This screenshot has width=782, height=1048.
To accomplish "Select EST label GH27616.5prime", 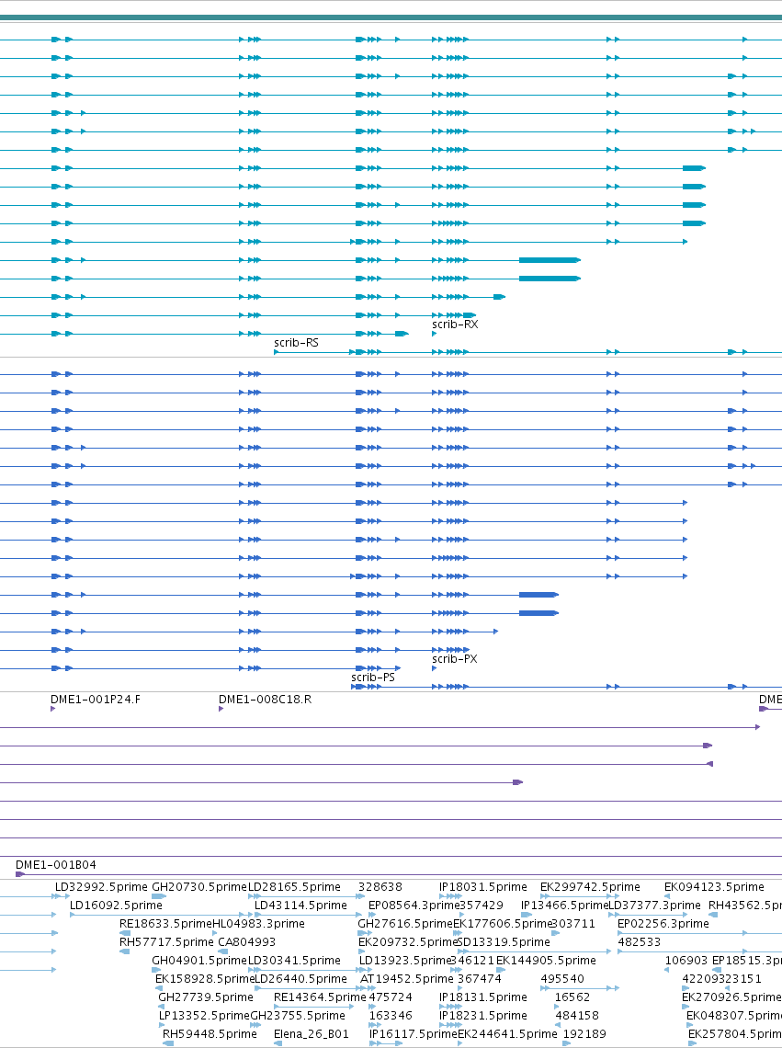I will (x=405, y=924).
